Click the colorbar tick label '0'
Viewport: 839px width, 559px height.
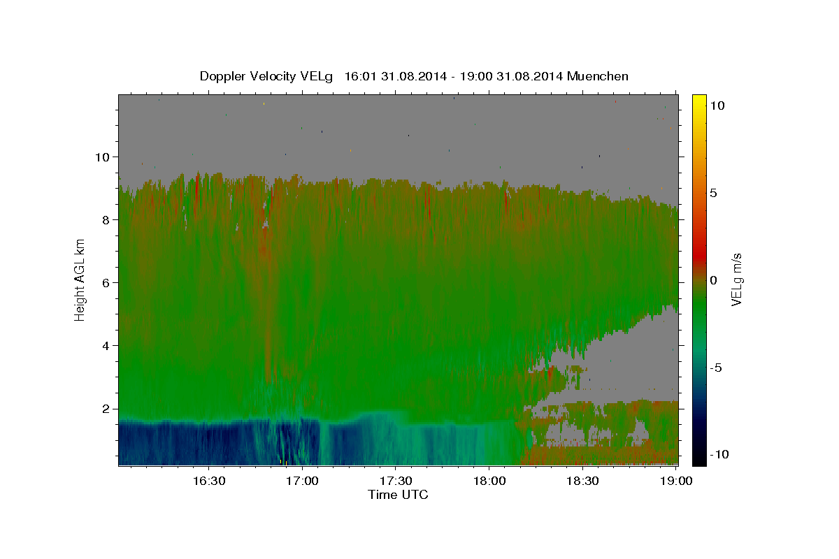(714, 280)
